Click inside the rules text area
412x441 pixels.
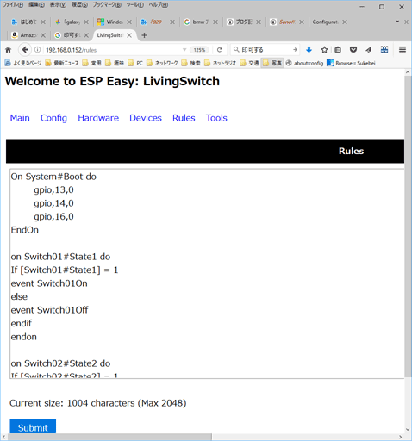coord(207,274)
